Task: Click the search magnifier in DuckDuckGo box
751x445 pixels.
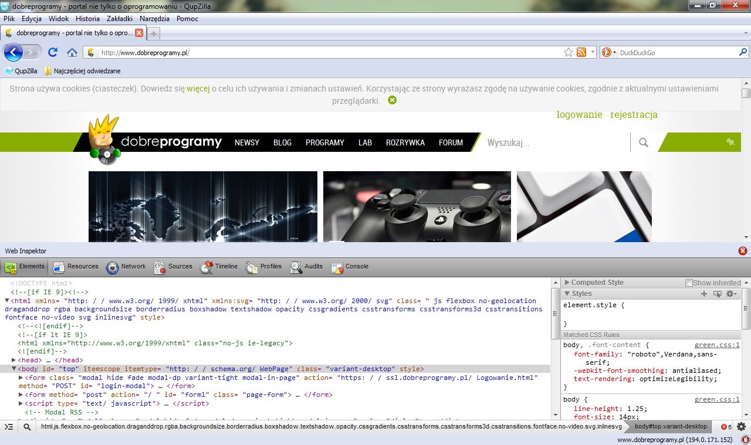Action: 743,53
